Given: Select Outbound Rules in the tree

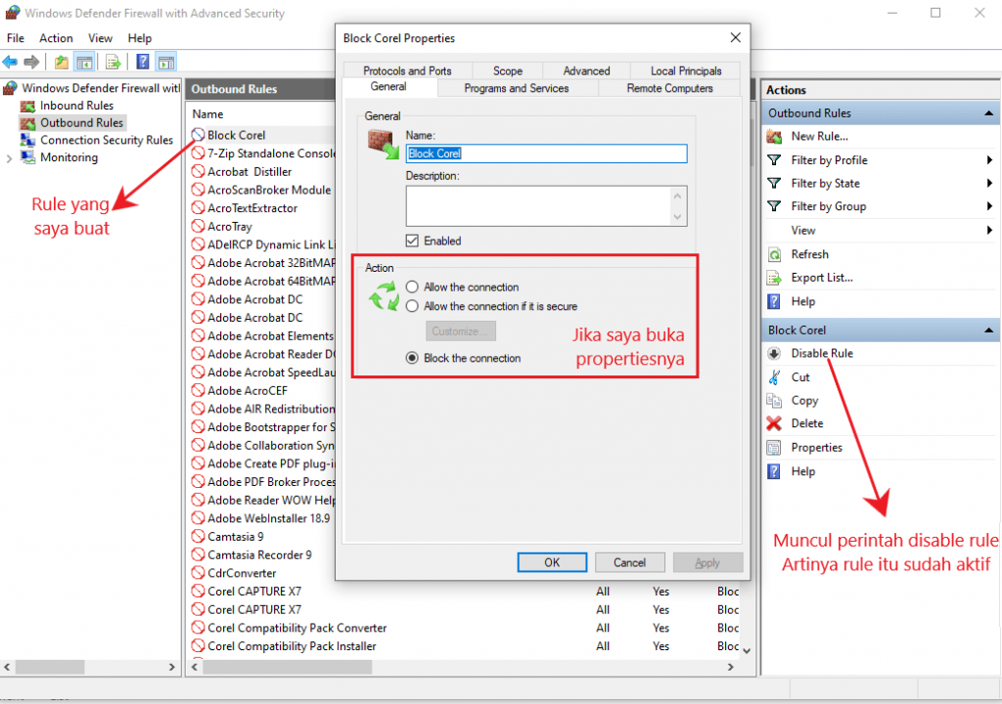Looking at the screenshot, I should coord(82,122).
